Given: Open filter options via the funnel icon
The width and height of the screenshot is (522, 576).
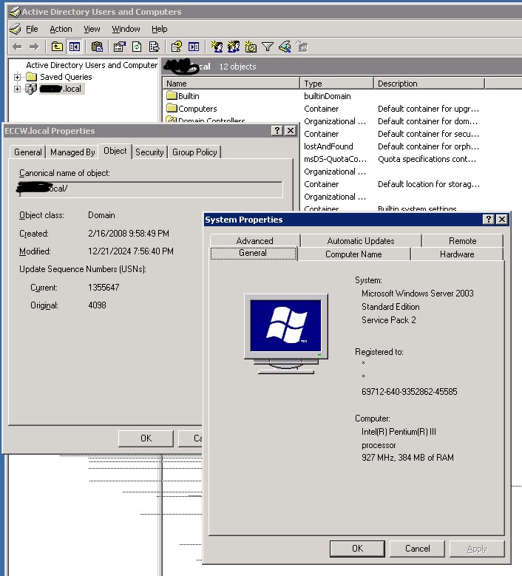Looking at the screenshot, I should [268, 47].
